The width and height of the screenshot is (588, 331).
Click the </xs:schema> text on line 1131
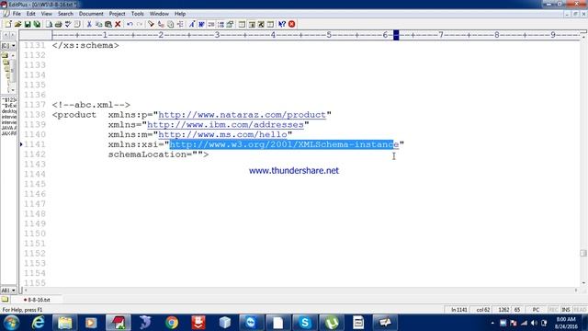click(85, 45)
